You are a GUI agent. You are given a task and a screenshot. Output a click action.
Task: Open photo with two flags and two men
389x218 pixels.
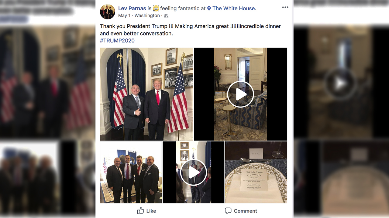click(146, 94)
